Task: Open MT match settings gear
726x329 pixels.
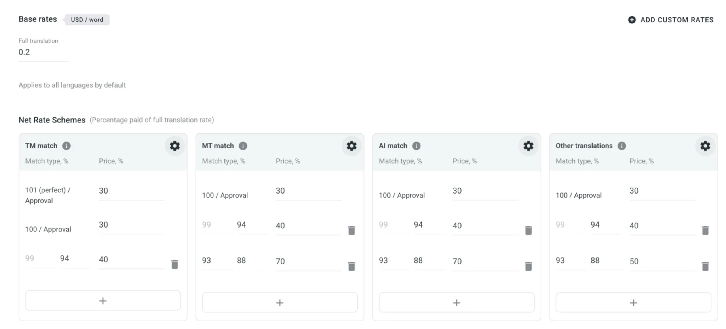Action: pos(352,146)
